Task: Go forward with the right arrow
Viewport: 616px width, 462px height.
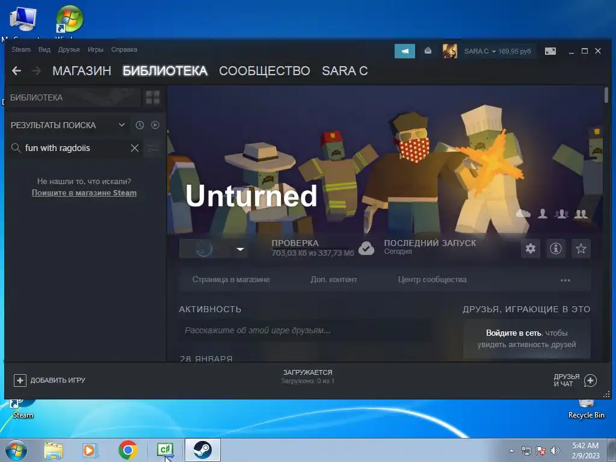Action: coord(36,71)
